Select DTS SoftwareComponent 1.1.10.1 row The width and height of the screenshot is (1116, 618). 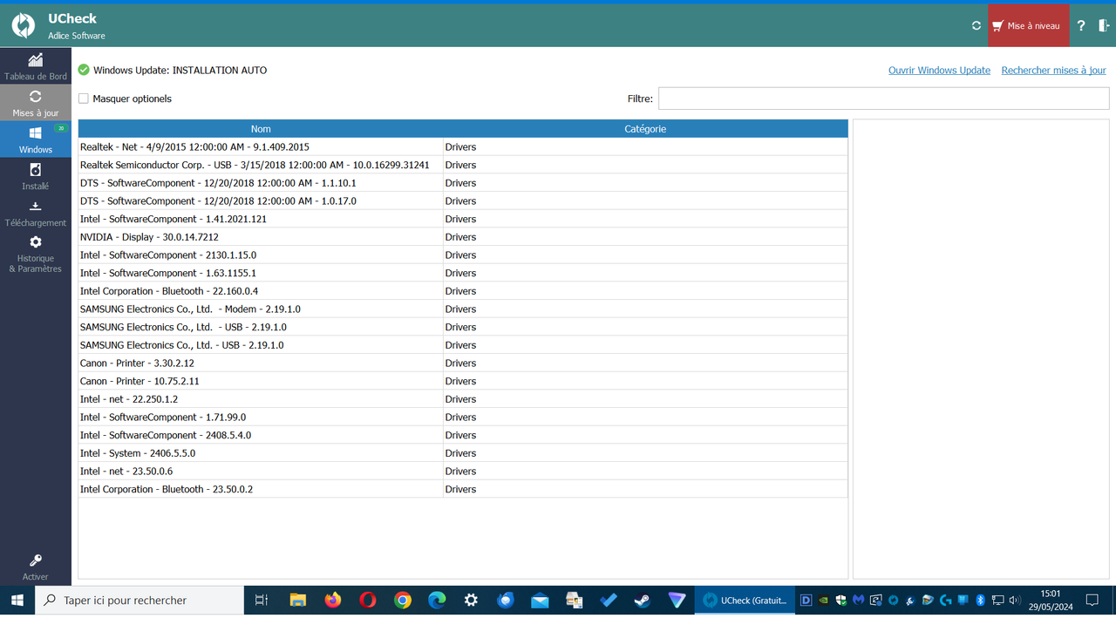tap(463, 183)
